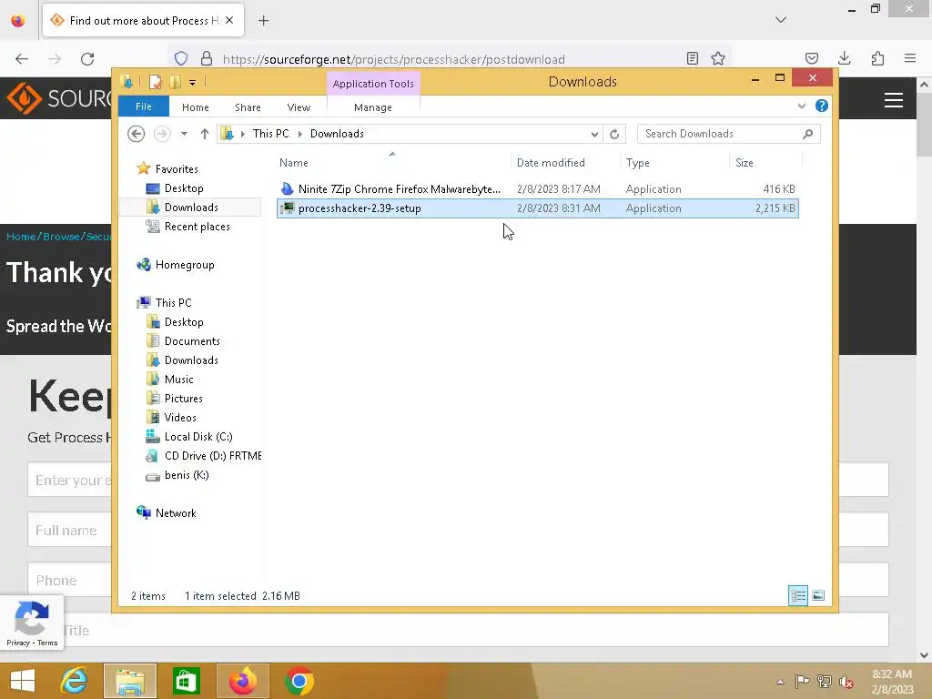The image size is (932, 699).
Task: Click the New folder quick access icon
Action: coord(176,82)
